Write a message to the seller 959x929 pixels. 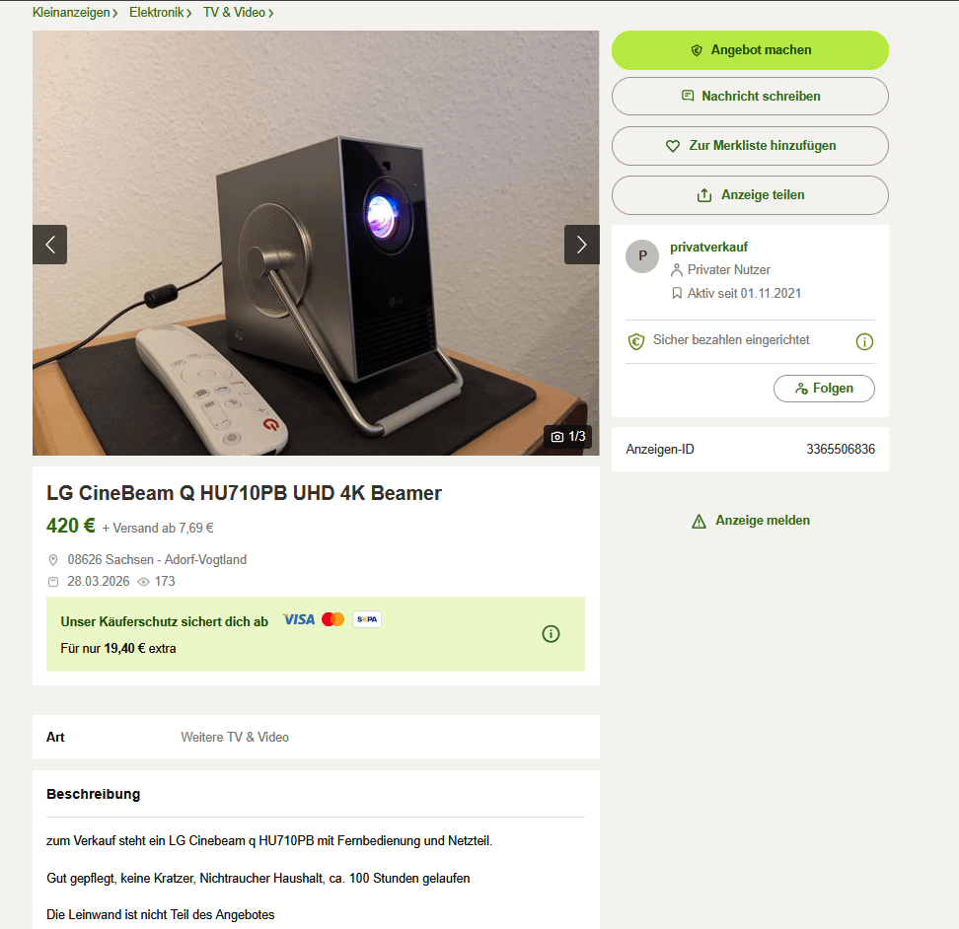coord(750,96)
